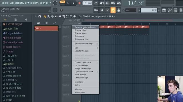Adjust the main pitch knob

coord(55,10)
